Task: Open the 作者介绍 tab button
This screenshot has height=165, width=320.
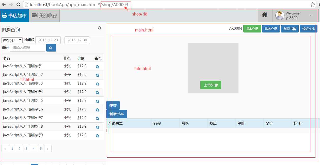Action: point(271,29)
